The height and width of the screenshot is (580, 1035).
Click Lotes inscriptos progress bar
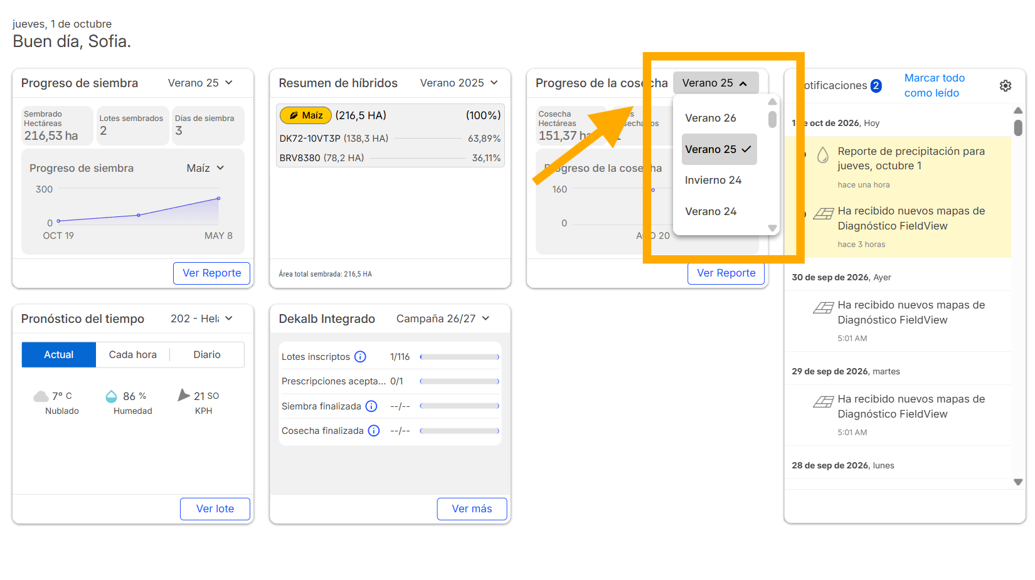460,357
